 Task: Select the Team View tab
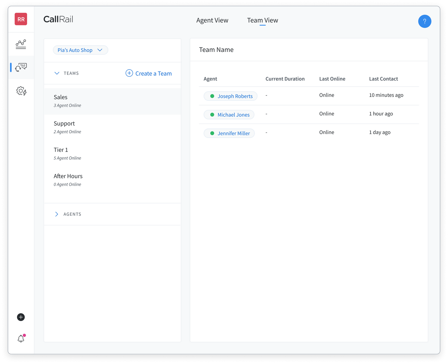tap(262, 20)
